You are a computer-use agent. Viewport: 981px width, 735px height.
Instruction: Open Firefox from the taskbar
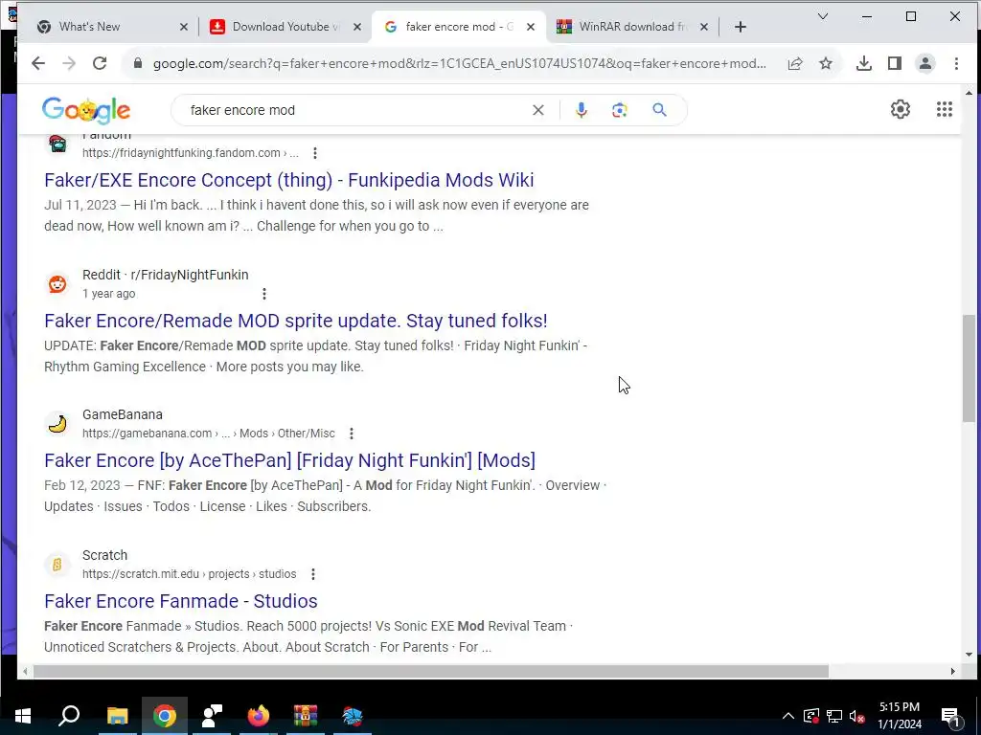tap(258, 716)
